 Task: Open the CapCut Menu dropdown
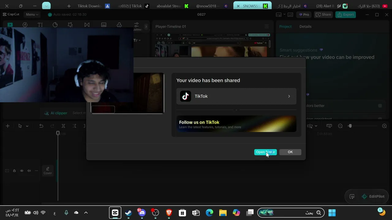tap(32, 14)
